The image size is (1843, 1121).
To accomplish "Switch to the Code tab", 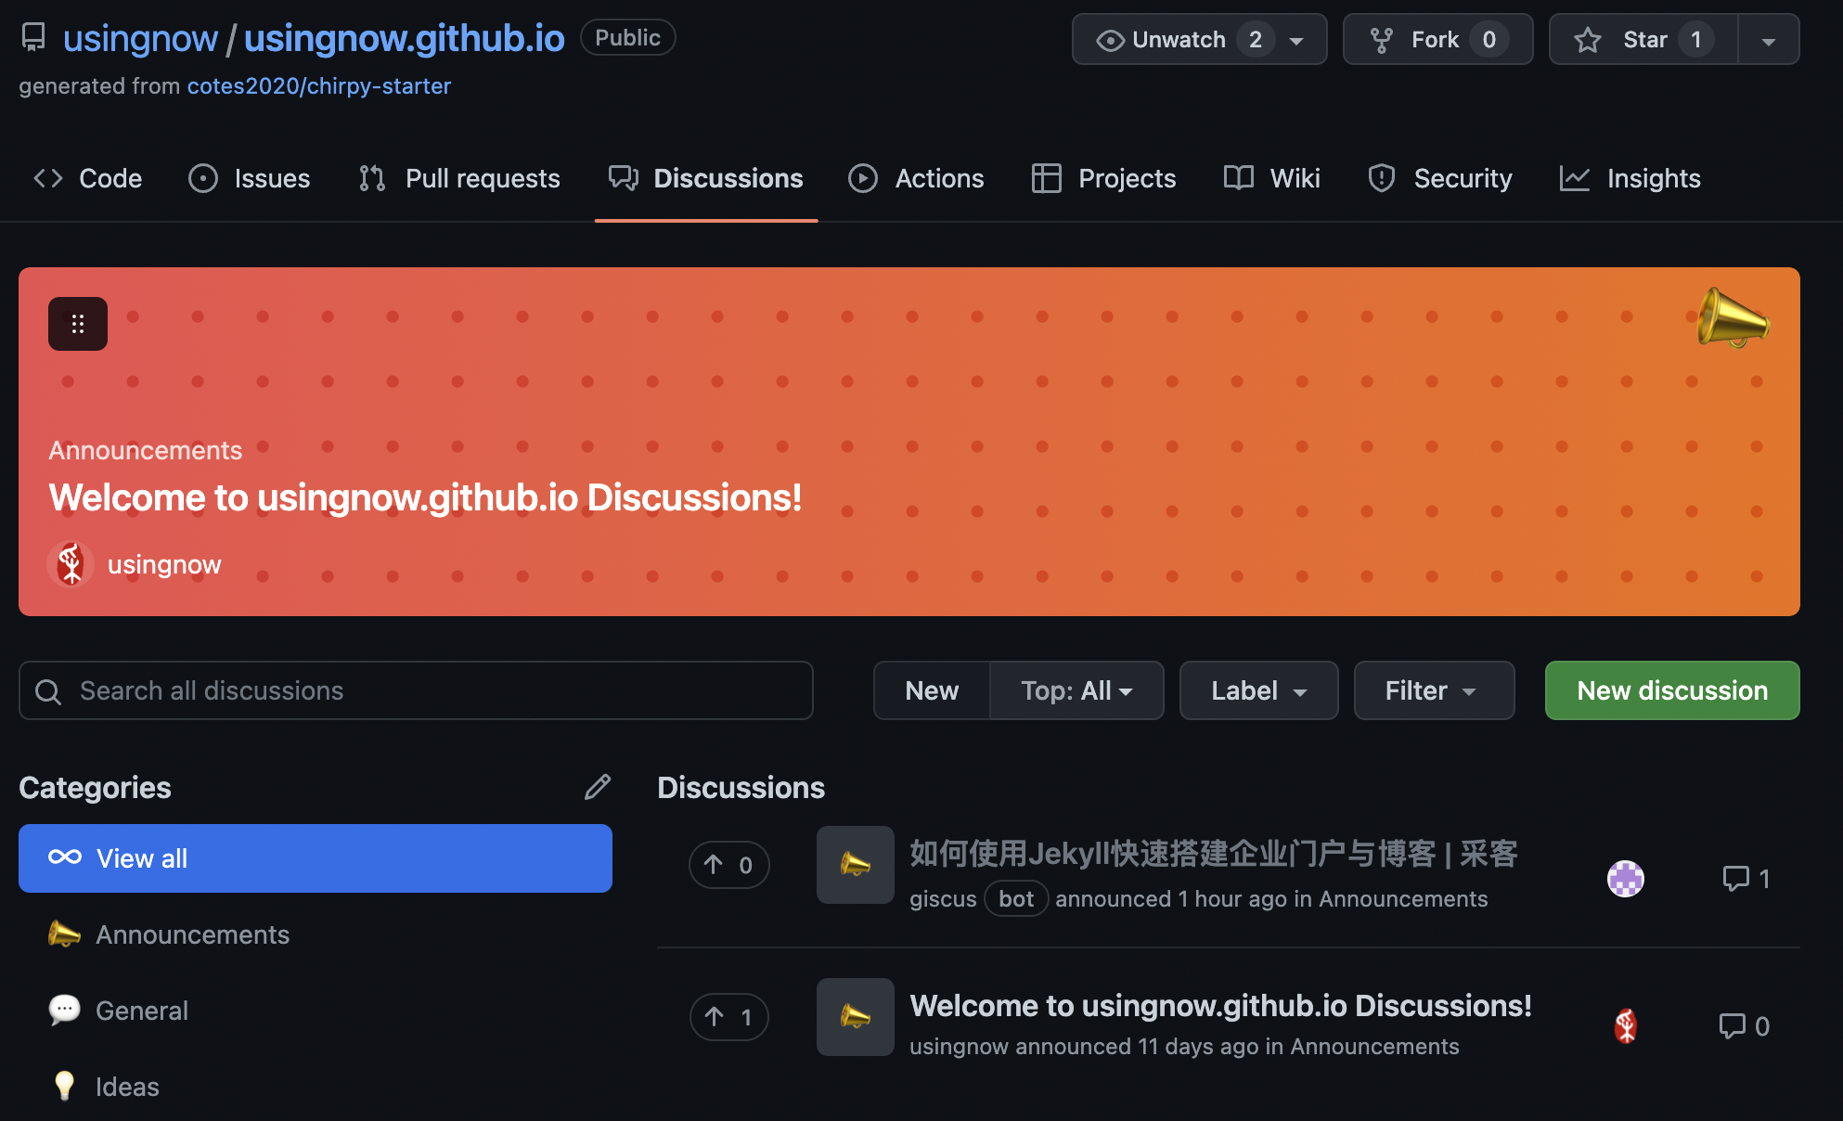I will click(88, 178).
